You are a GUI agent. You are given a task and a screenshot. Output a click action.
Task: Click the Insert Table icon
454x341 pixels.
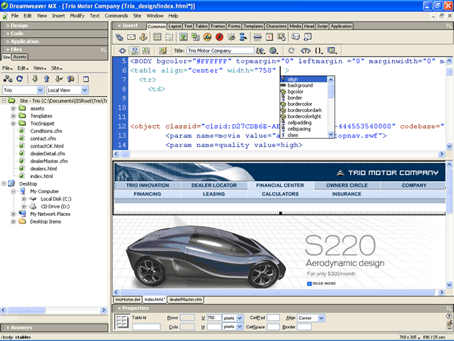(x=157, y=37)
